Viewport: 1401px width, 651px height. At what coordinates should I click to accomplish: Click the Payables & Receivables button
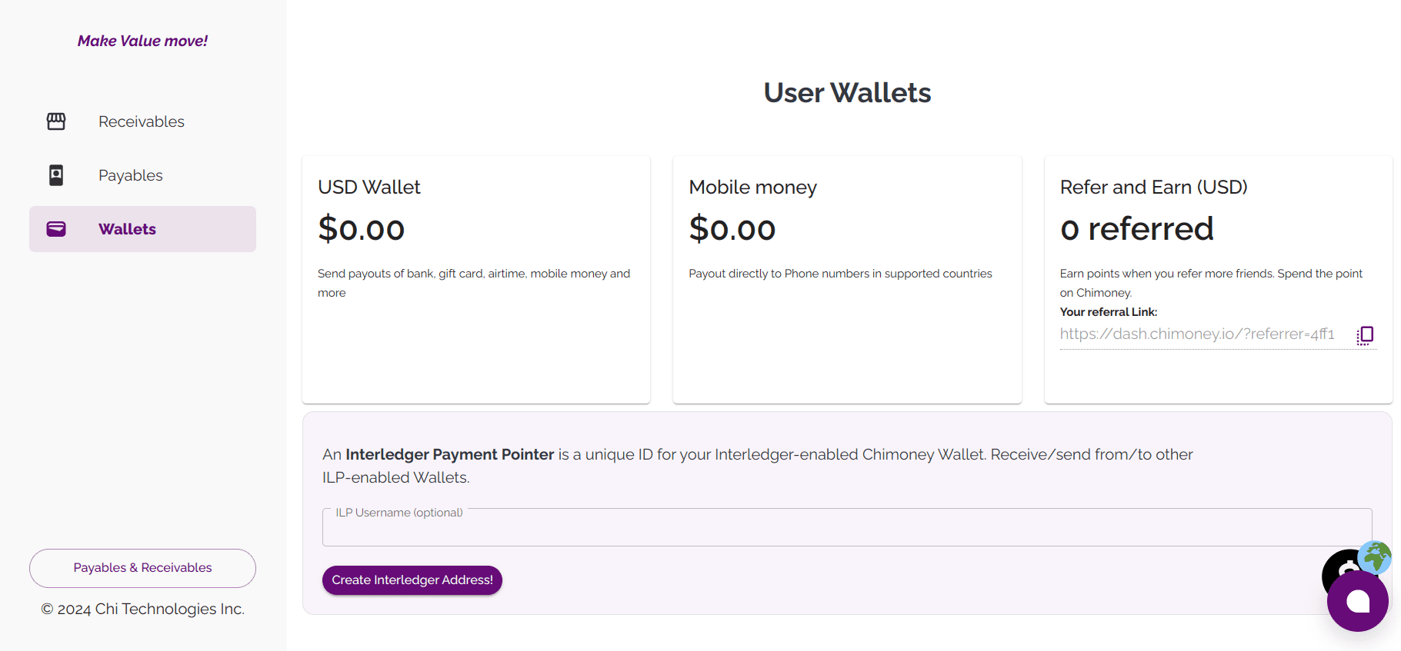click(142, 568)
